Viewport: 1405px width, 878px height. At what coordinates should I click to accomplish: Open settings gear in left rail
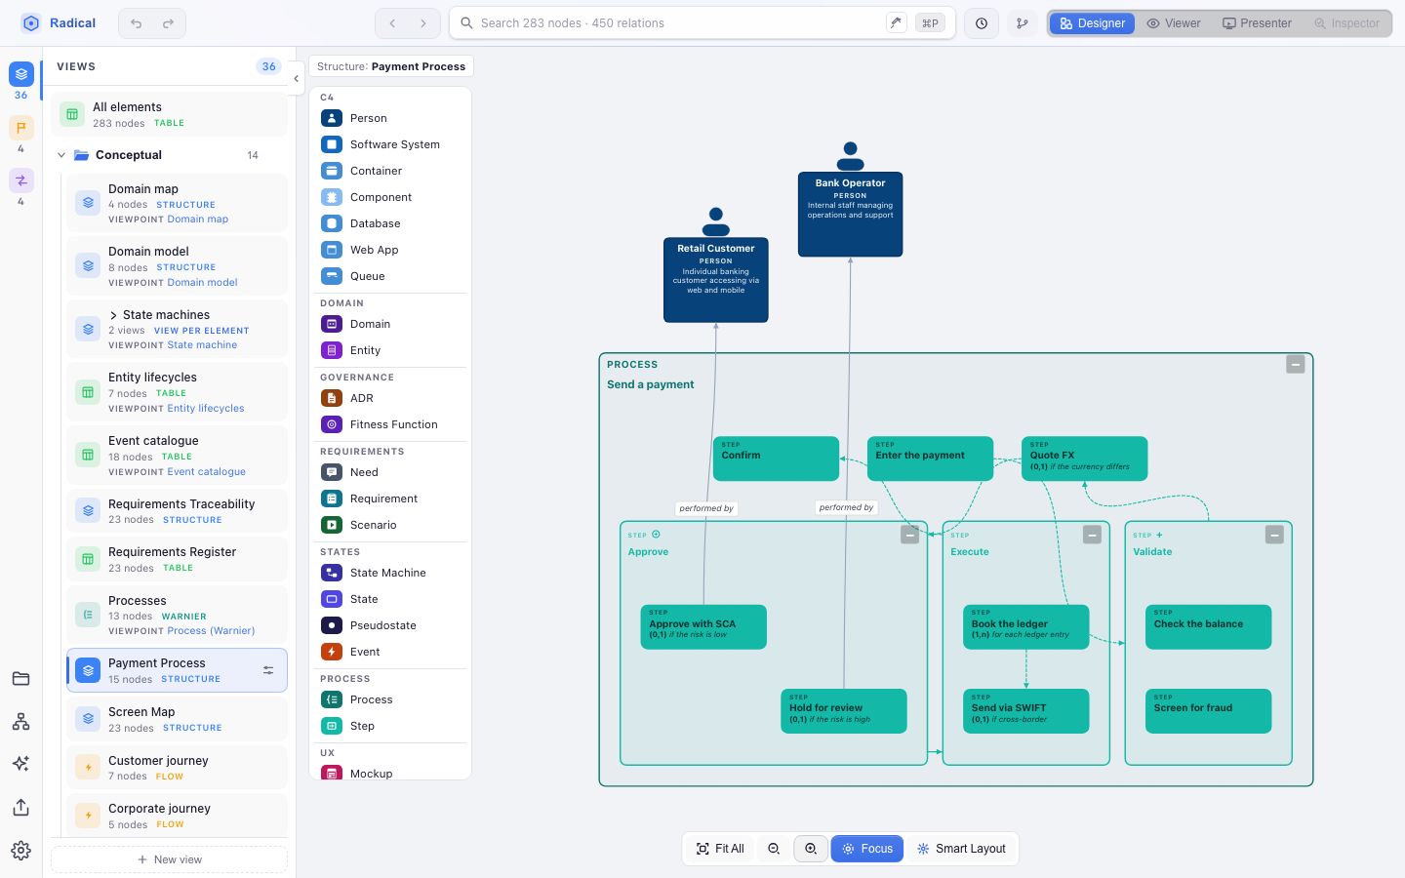[x=20, y=850]
